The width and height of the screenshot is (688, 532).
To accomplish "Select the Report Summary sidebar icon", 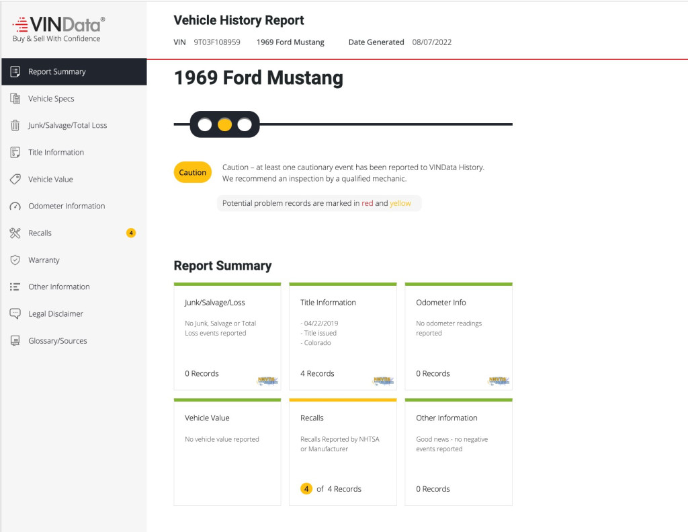I will (15, 71).
